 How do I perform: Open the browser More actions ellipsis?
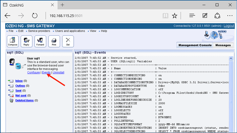click(230, 15)
